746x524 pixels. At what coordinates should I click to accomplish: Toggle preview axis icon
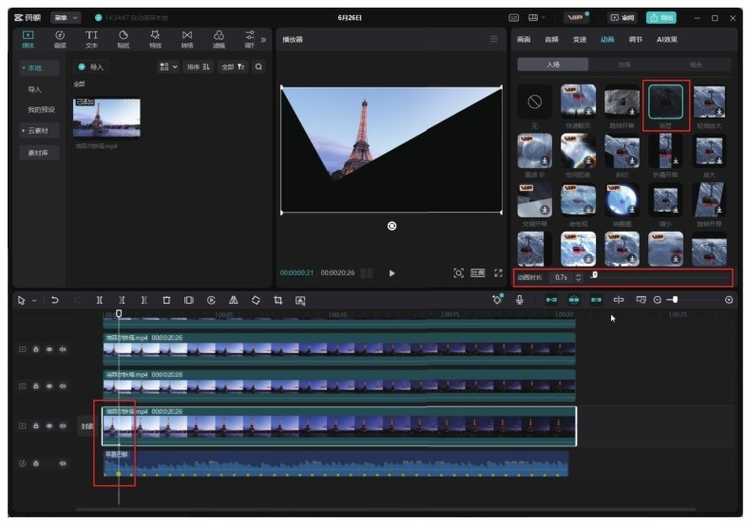click(x=619, y=300)
